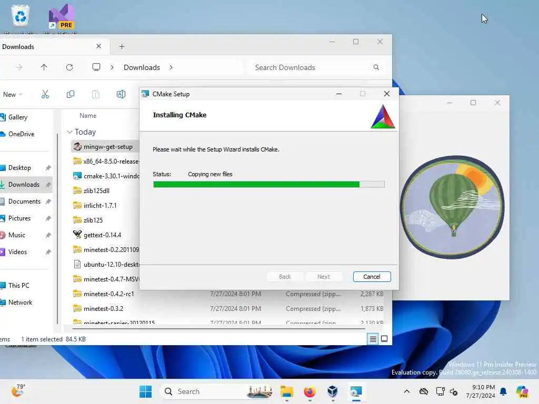The width and height of the screenshot is (539, 404).
Task: Click Cancel in CMake Setup
Action: pyautogui.click(x=372, y=277)
